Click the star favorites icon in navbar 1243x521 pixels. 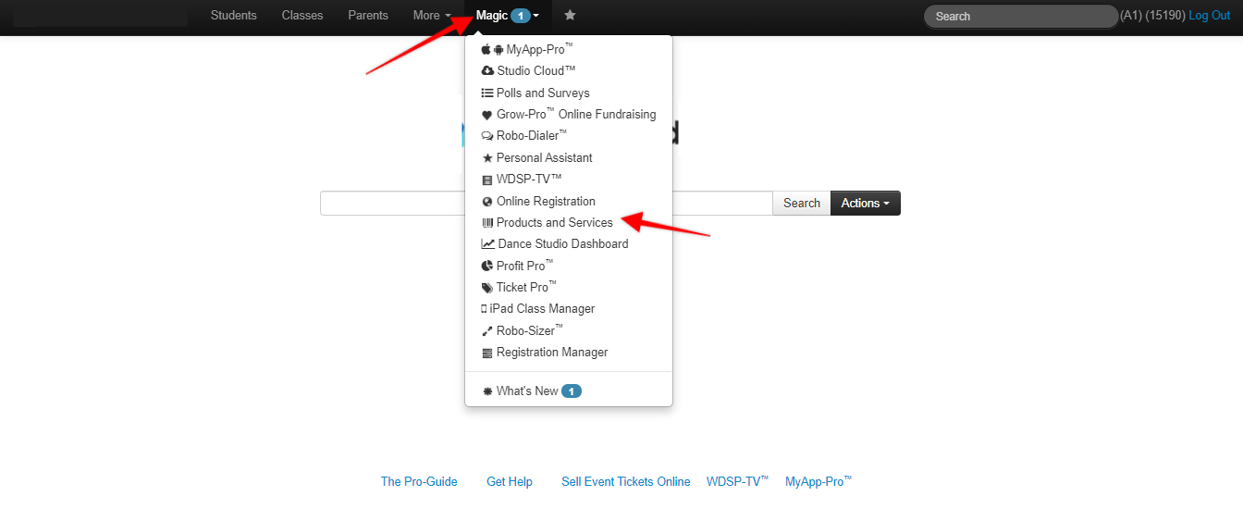pyautogui.click(x=570, y=15)
